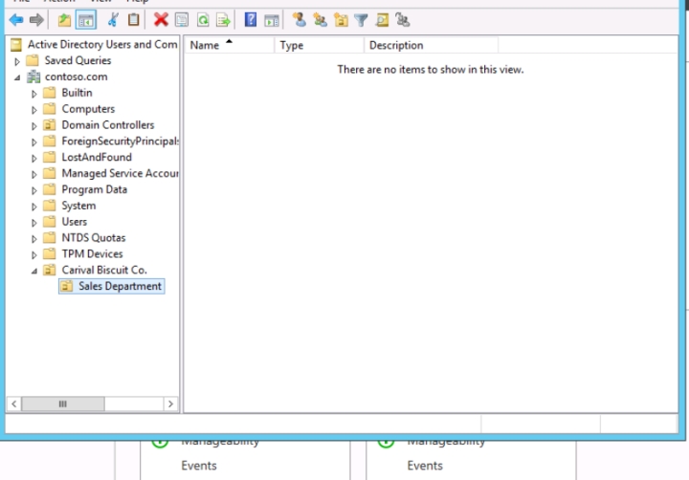
Task: Select the System container
Action: 78,206
